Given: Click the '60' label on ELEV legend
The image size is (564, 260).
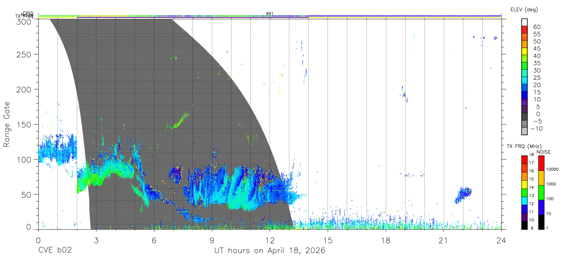Looking at the screenshot, I should point(536,27).
